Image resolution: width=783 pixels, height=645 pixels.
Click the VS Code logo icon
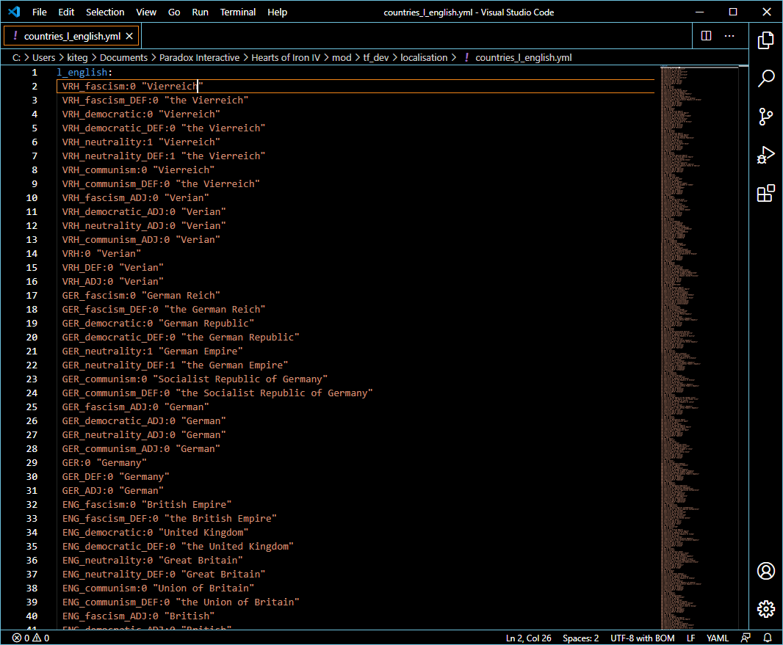point(14,12)
